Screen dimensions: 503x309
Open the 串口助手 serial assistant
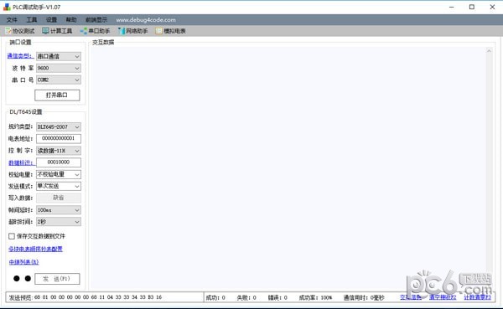coord(95,31)
